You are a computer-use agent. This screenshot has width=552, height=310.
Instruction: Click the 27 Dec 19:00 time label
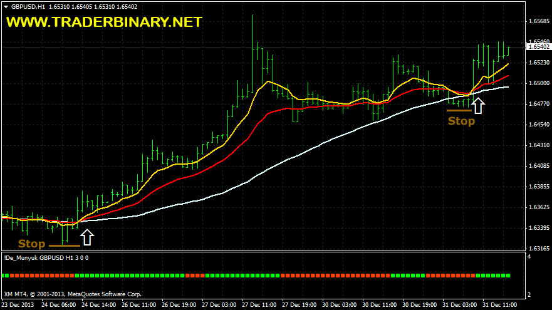pos(299,305)
